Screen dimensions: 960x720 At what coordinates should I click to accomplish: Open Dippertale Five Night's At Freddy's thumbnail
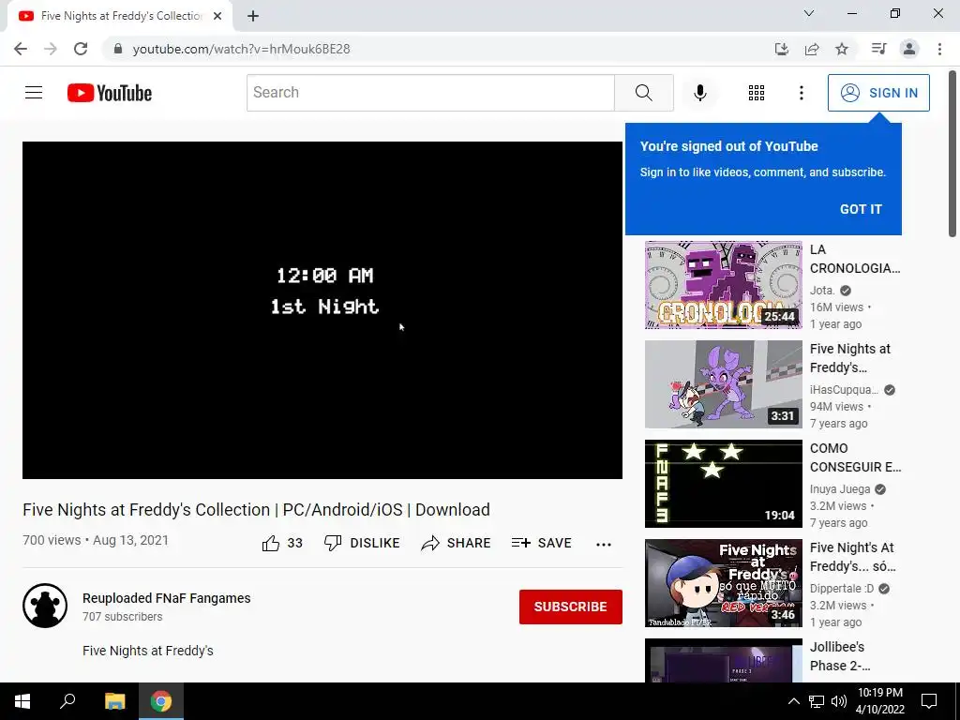723,583
